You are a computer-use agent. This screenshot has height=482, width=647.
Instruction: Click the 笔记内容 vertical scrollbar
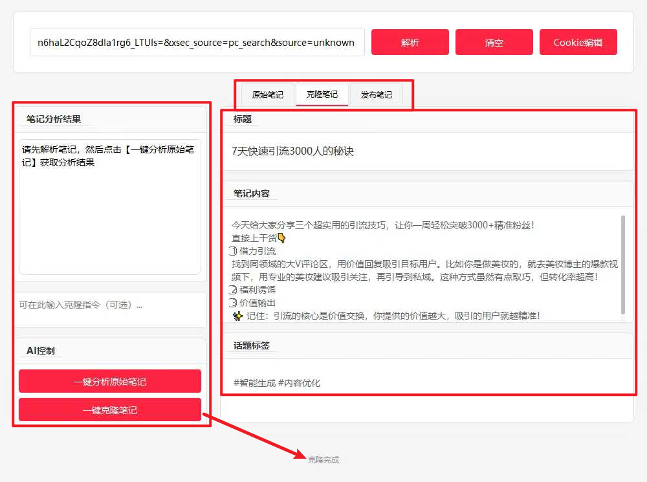(x=623, y=265)
